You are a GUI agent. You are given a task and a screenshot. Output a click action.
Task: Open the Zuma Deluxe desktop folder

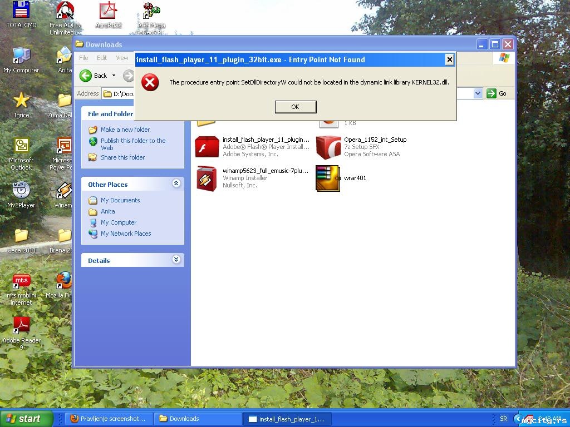[61, 105]
